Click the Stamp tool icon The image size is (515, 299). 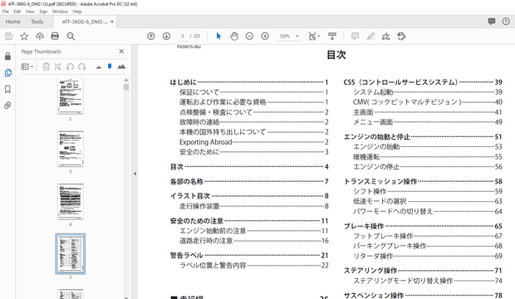(401, 37)
